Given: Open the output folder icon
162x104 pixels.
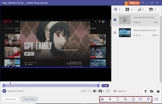Looking at the screenshot, I should tap(158, 91).
